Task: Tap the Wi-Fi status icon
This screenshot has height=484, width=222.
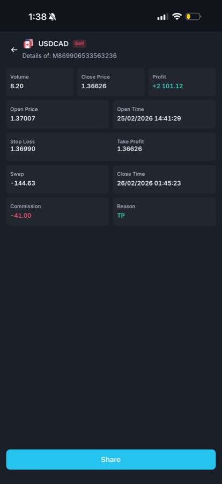Action: (x=177, y=16)
